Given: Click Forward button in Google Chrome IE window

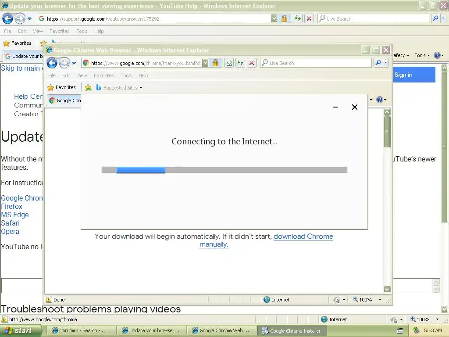Looking at the screenshot, I should 64,63.
